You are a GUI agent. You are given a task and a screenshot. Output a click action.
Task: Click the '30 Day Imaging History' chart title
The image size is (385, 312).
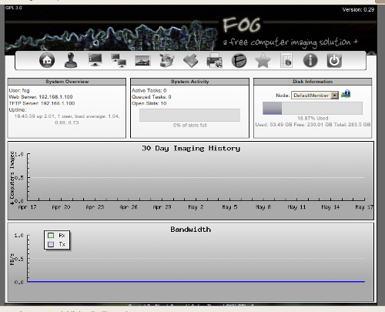[191, 149]
